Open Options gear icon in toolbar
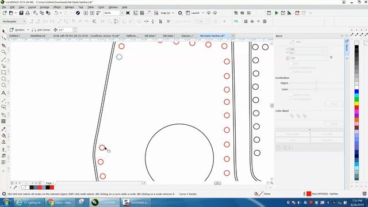 point(180,13)
